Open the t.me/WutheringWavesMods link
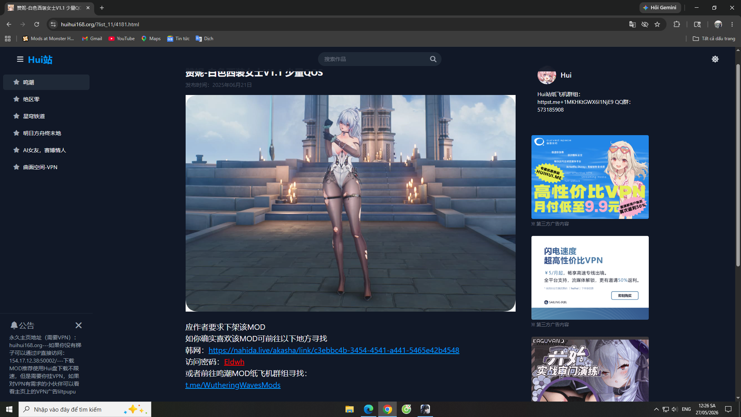 233,385
